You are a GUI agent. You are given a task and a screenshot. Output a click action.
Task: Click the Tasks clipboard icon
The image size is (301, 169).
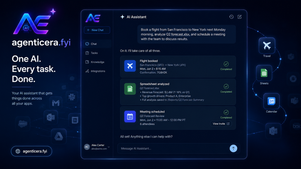pos(87,53)
